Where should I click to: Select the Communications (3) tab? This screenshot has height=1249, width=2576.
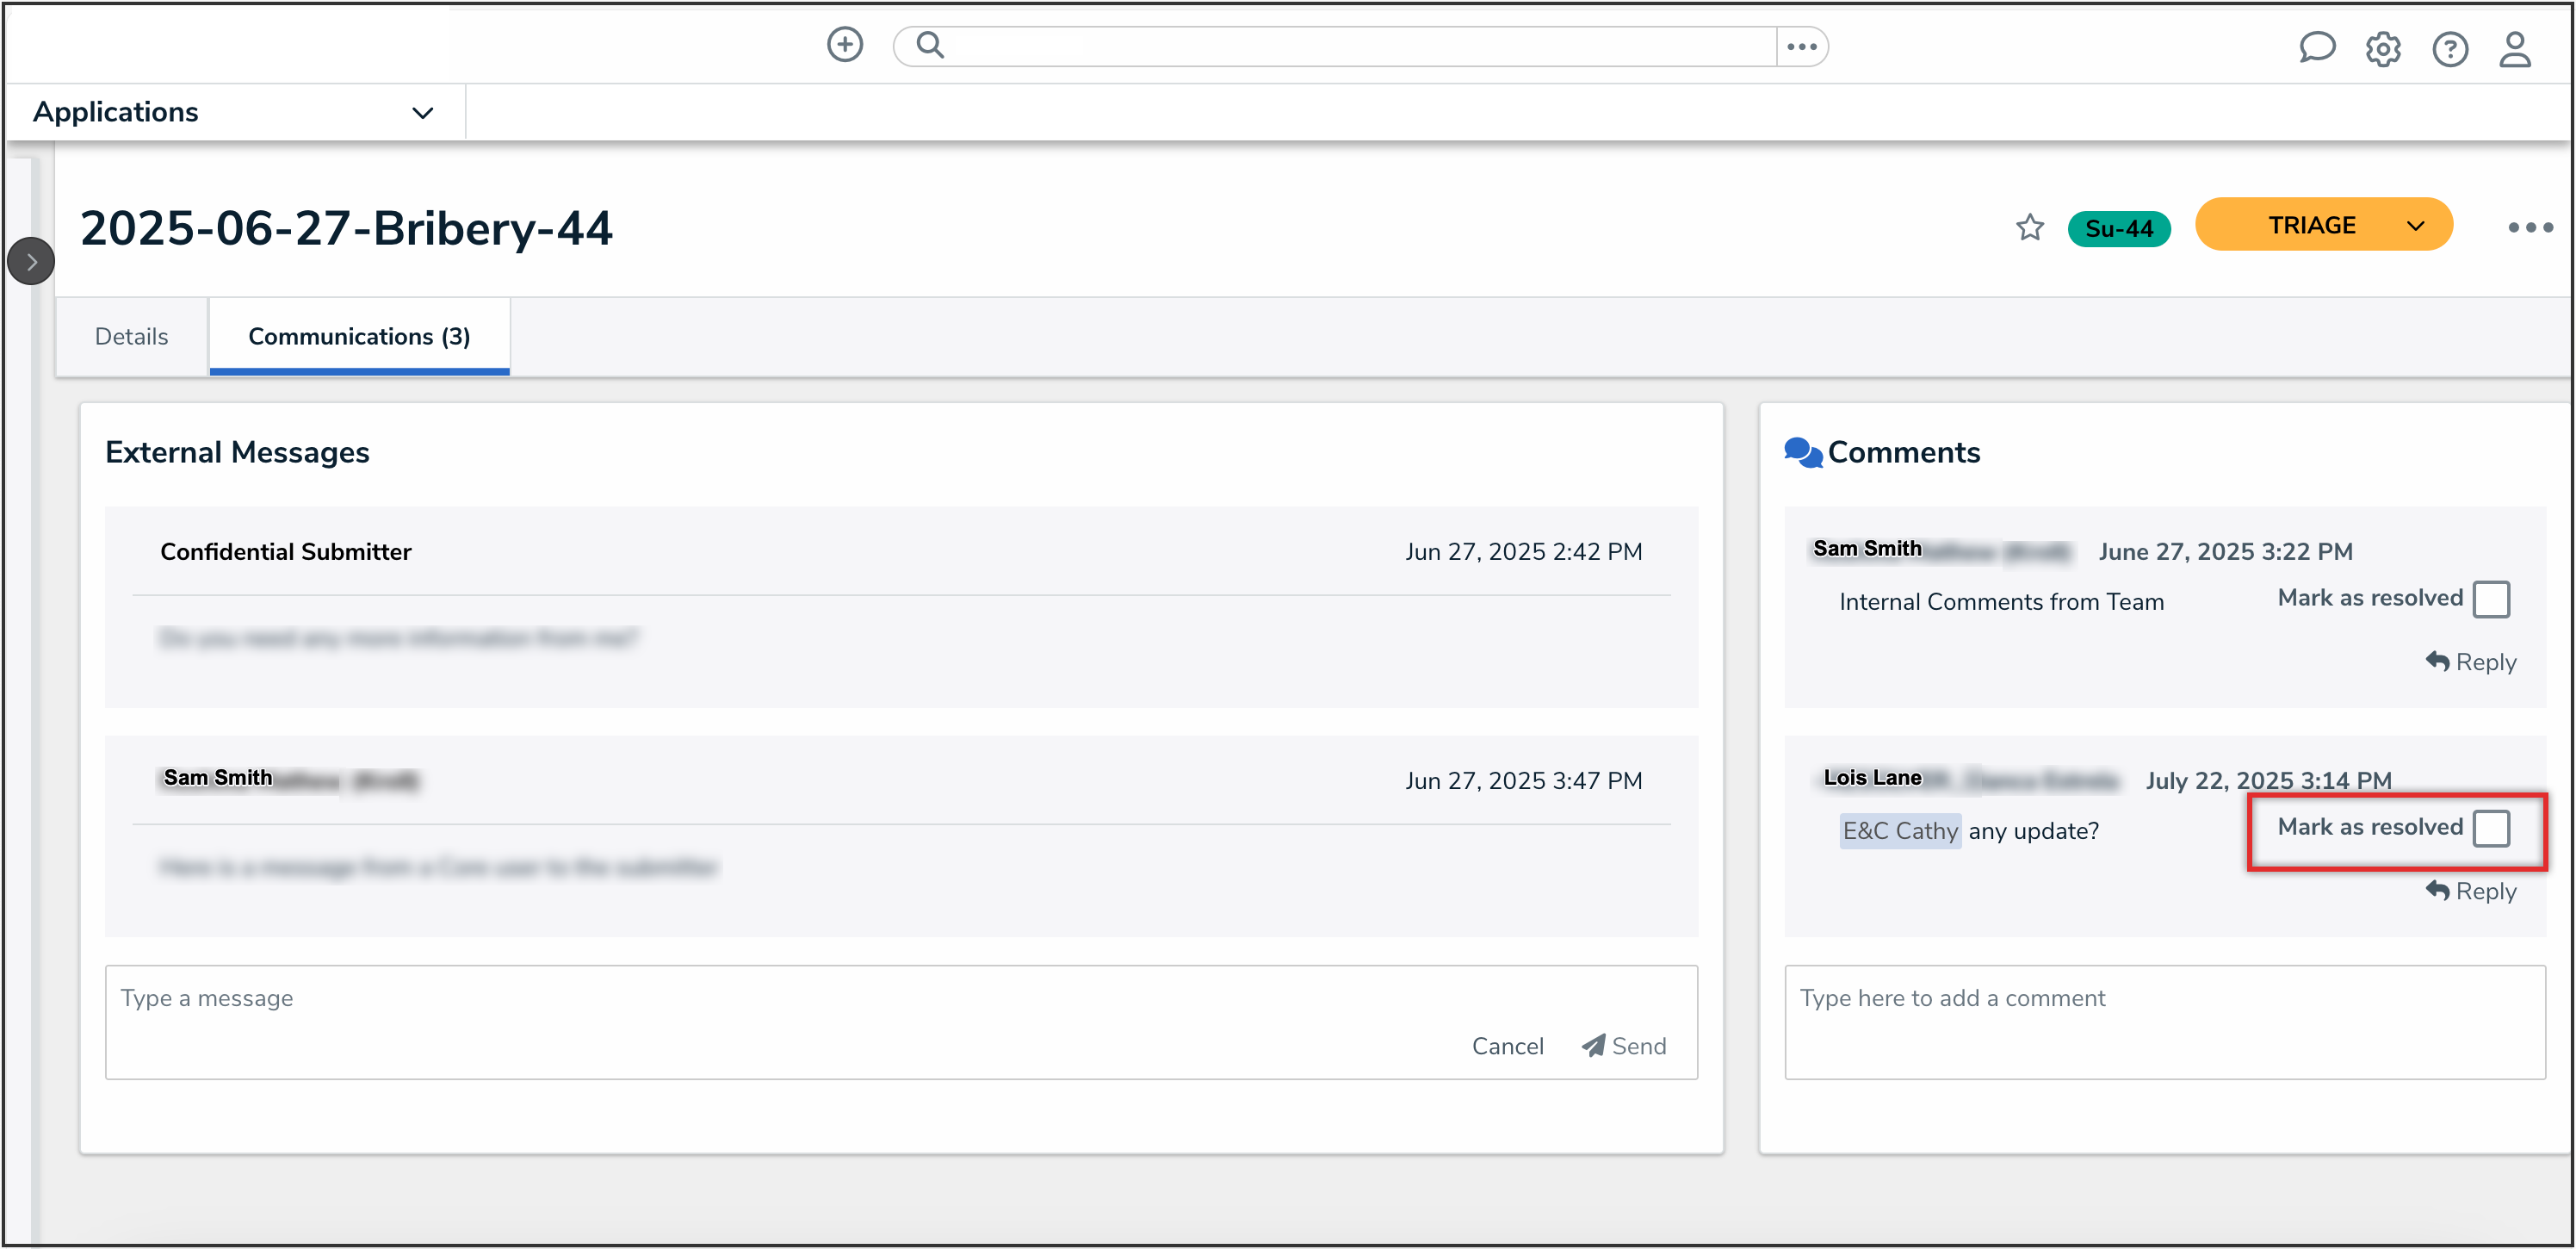click(x=359, y=336)
